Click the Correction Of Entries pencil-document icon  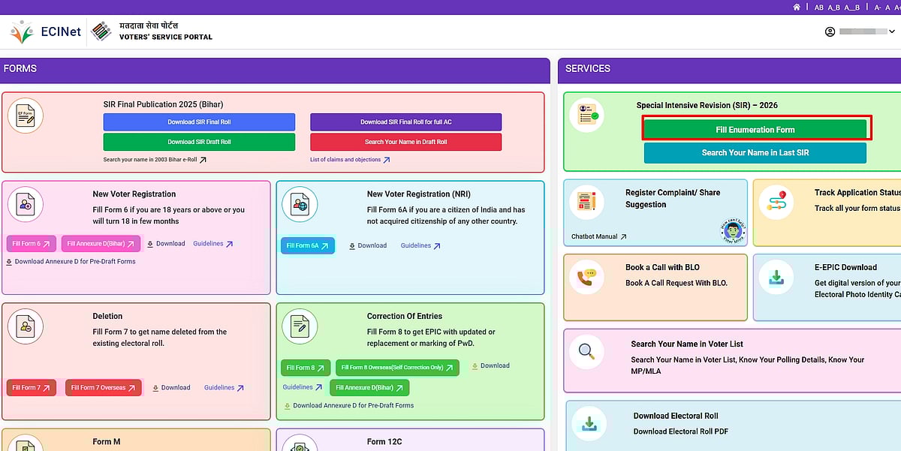coord(300,326)
